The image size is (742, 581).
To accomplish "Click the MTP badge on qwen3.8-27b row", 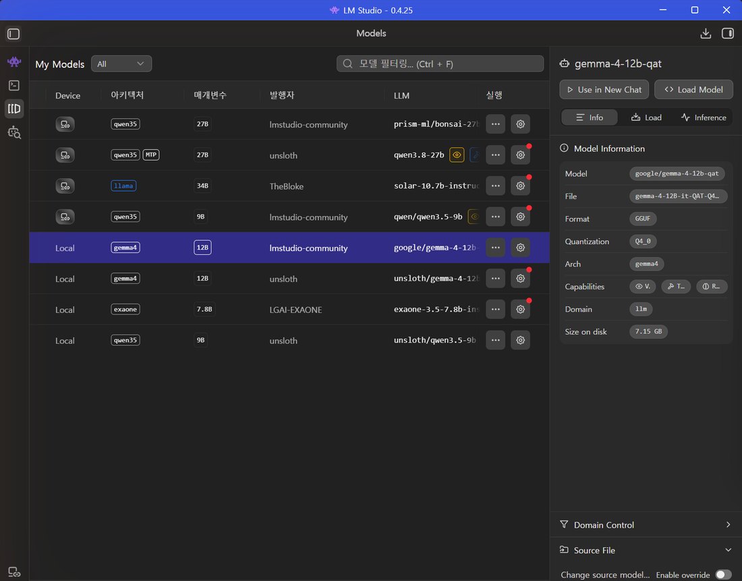I will pyautogui.click(x=151, y=155).
